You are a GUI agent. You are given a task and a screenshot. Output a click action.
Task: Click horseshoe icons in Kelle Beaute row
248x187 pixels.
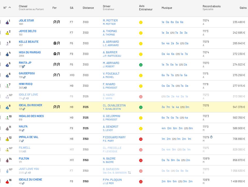pyautogui.click(x=57, y=43)
